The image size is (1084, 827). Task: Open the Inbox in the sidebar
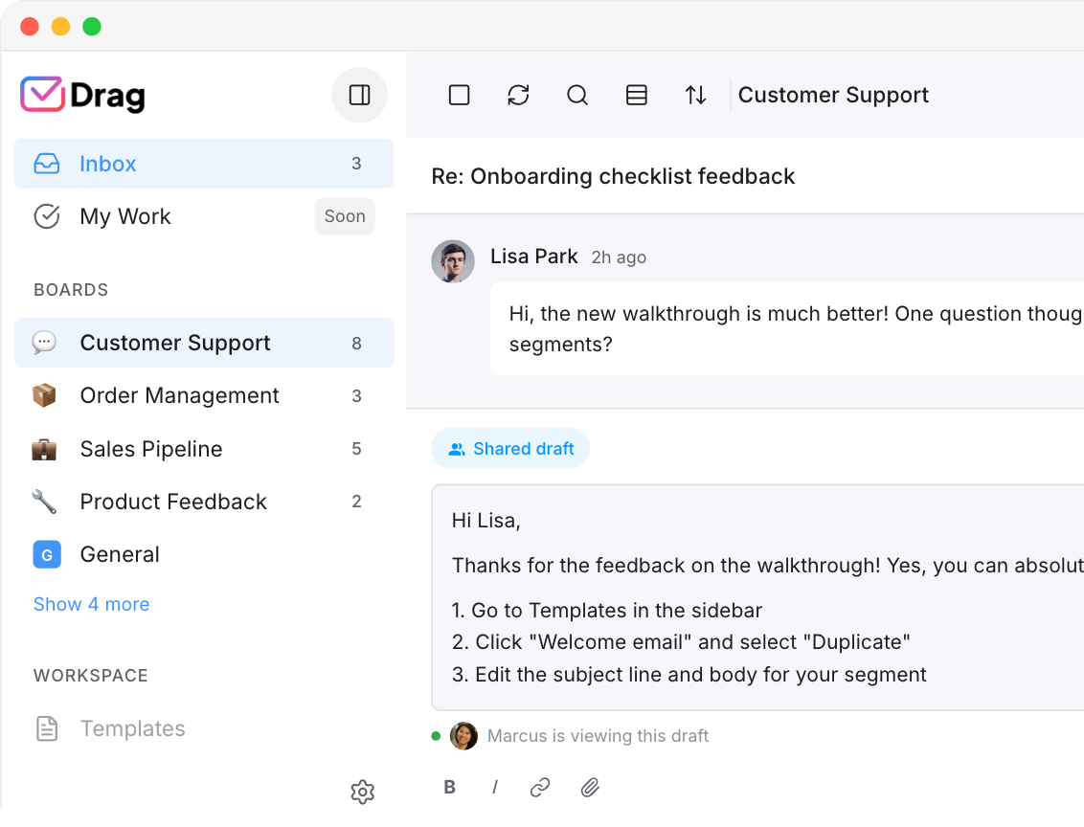coord(204,164)
